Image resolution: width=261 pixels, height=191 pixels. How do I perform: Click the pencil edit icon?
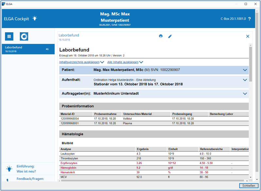pyautogui.click(x=170, y=36)
